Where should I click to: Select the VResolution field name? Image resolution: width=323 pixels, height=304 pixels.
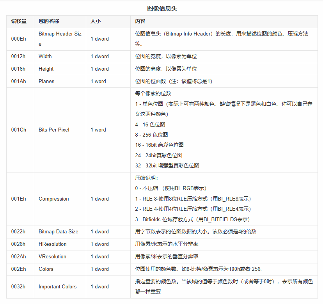[50, 256]
